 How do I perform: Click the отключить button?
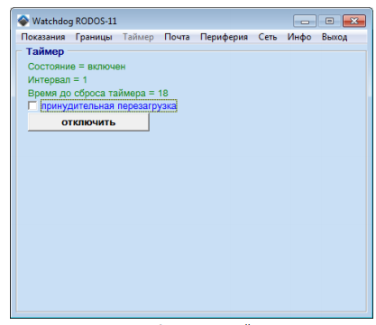88,122
